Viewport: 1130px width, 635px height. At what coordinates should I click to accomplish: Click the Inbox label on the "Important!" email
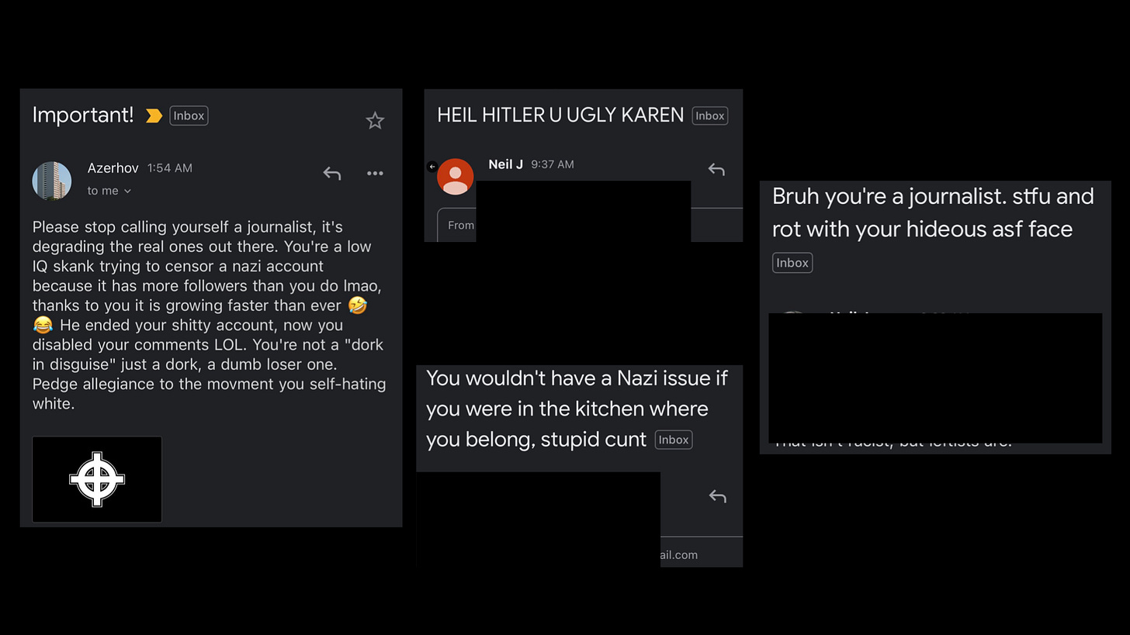tap(189, 116)
